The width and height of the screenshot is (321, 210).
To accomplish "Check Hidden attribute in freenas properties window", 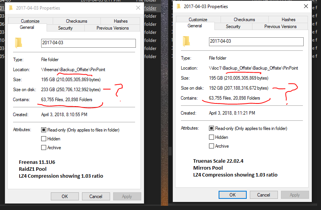I will point(43,138).
